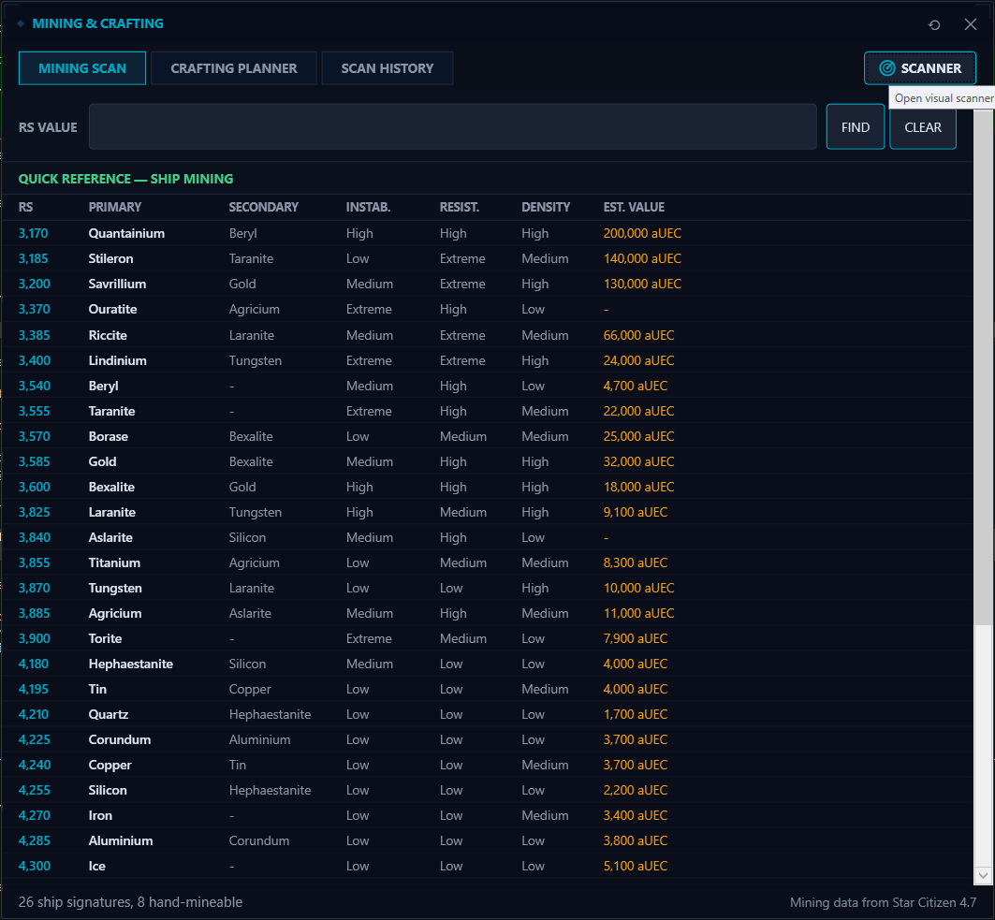The image size is (995, 920).
Task: Click Titanium in the primary column
Action: (114, 562)
